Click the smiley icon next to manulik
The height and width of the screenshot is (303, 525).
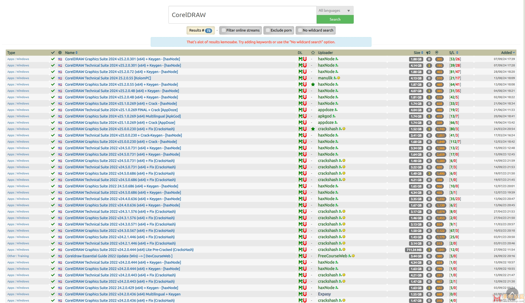[338, 78]
